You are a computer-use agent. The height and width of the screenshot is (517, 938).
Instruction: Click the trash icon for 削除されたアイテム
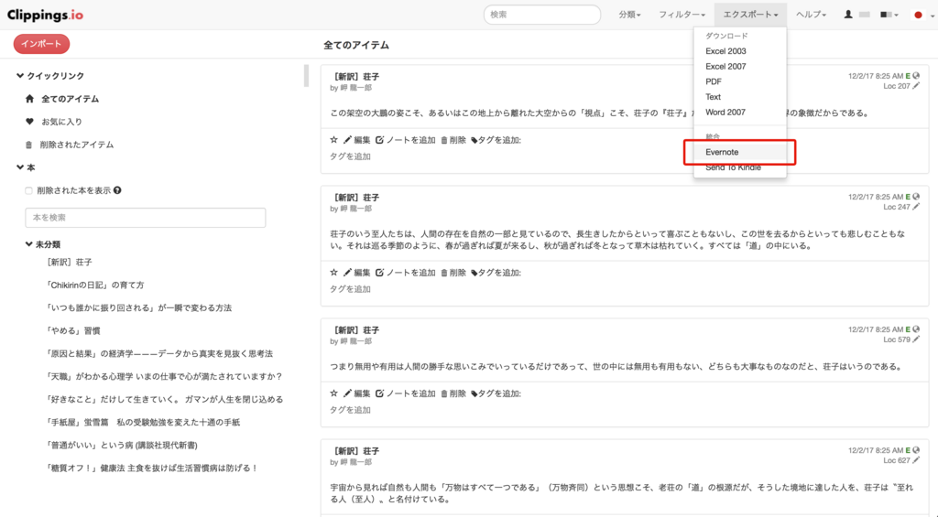click(28, 145)
